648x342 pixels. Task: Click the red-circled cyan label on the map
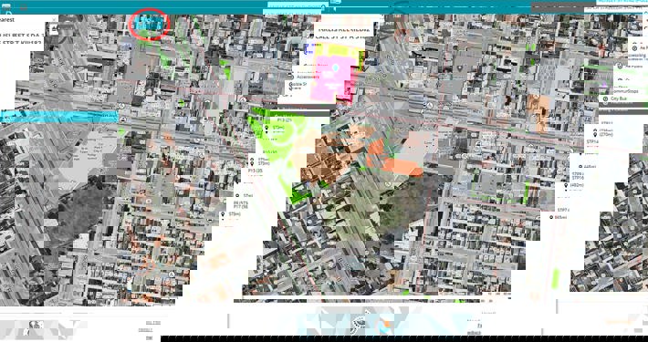pos(149,24)
